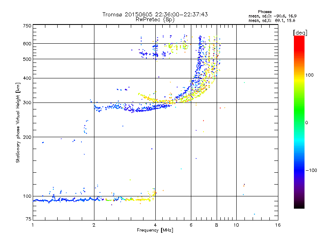
Task: Click the Tromsø date-time plot title
Action: coord(155,14)
